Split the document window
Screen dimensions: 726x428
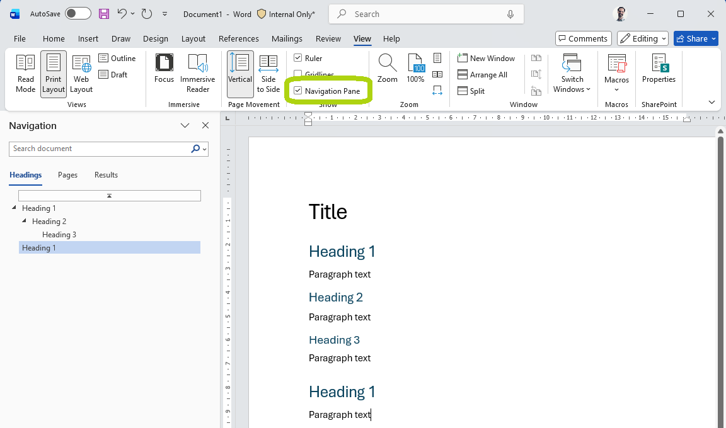[471, 91]
